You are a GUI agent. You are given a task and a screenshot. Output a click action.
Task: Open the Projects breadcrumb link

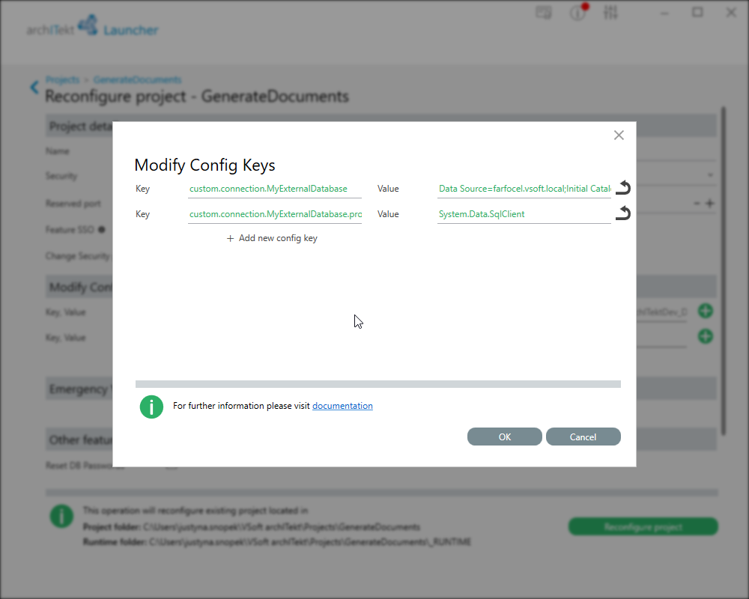click(62, 79)
